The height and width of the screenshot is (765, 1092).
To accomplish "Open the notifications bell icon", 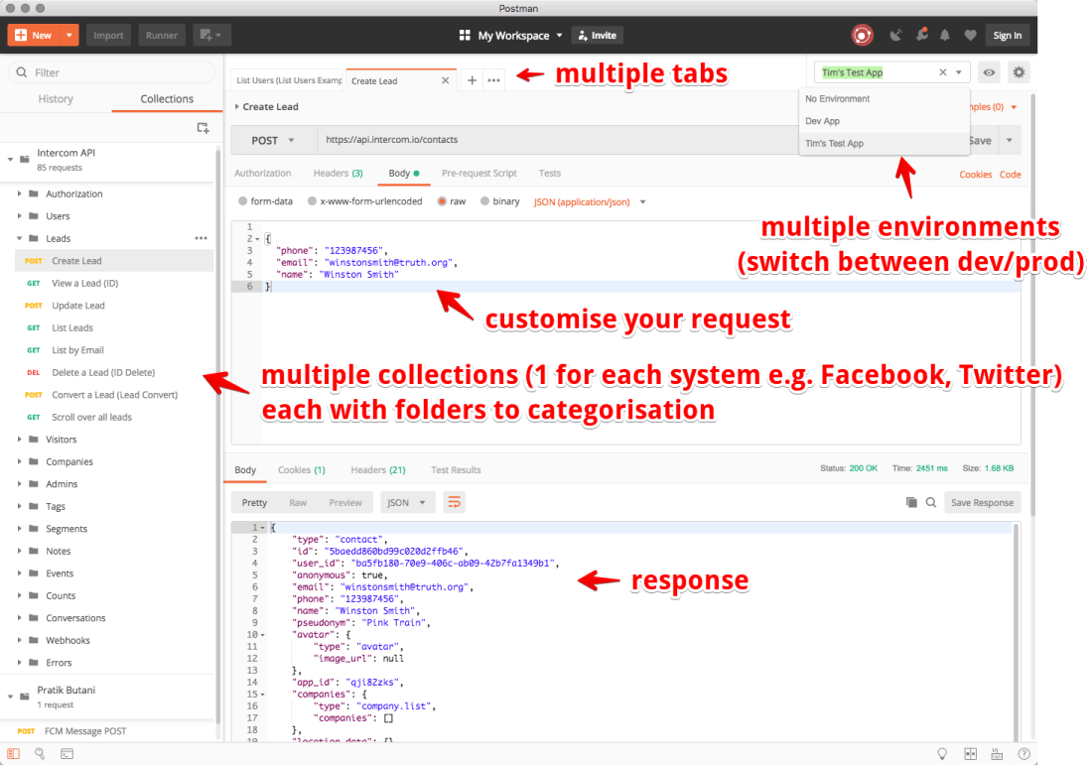I will coord(944,36).
